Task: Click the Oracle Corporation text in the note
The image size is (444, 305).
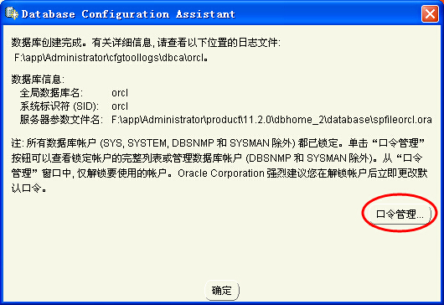Action: (x=221, y=173)
